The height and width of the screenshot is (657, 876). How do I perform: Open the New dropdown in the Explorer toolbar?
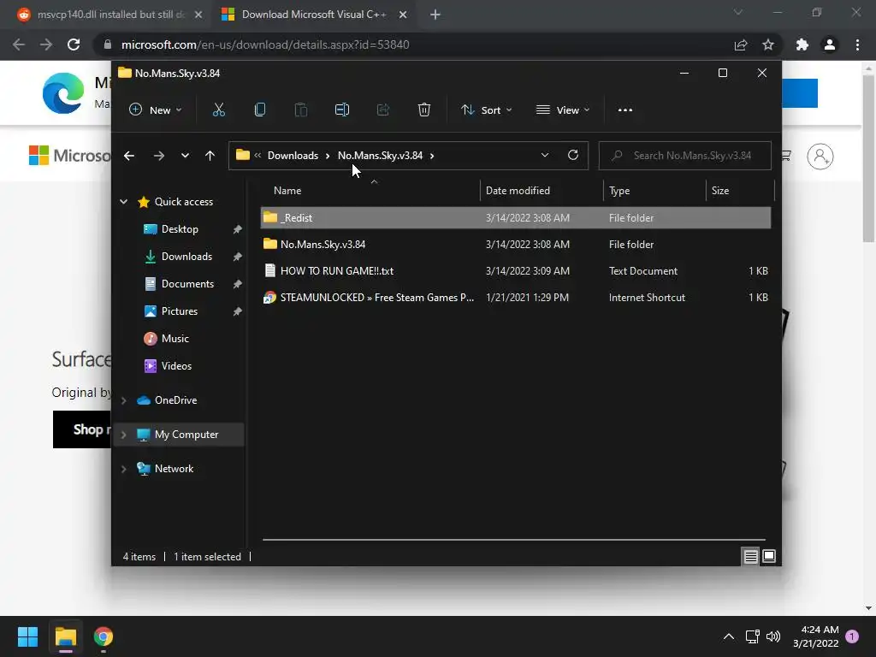[156, 110]
